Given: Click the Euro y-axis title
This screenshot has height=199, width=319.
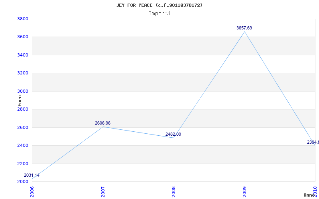Looking at the screenshot, I should pos(20,100).
